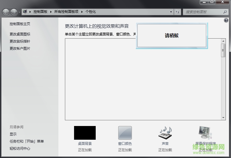Open 更改鼠标指针 link
The image size is (231, 158).
coord(20,41)
